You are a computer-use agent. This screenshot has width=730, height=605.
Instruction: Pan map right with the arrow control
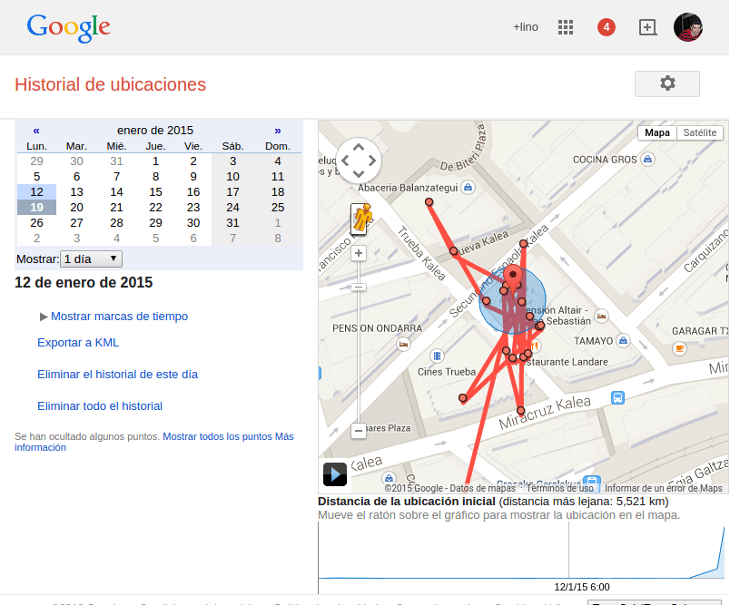372,161
